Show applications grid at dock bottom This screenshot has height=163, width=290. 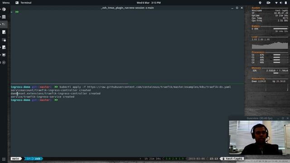tap(4, 159)
